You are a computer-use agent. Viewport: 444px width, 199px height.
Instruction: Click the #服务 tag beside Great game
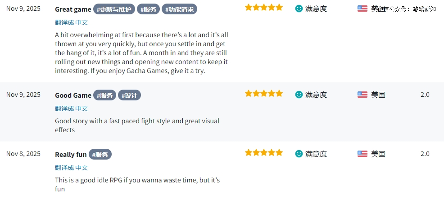coord(148,9)
